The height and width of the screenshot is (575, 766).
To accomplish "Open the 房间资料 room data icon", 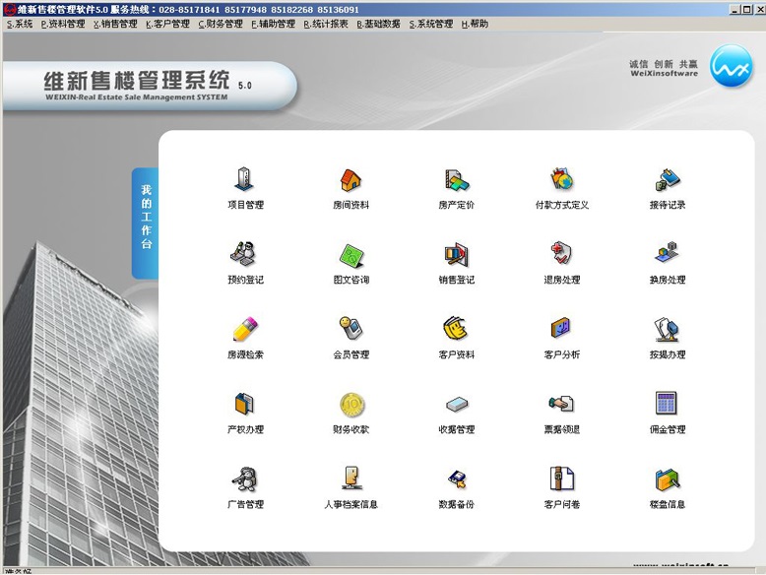I will click(351, 180).
